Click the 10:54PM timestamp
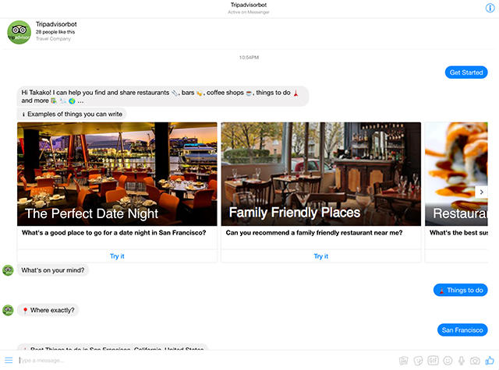Image resolution: width=499 pixels, height=370 pixels. click(249, 58)
